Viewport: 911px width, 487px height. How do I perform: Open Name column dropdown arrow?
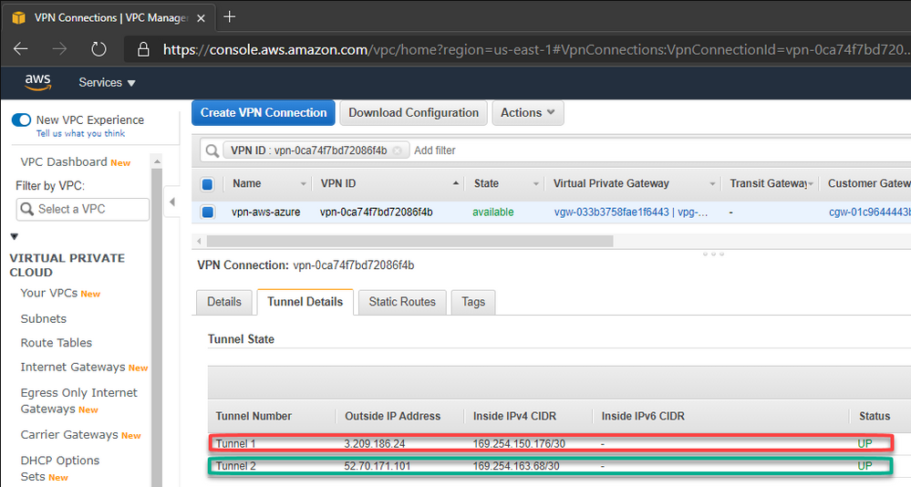(303, 183)
